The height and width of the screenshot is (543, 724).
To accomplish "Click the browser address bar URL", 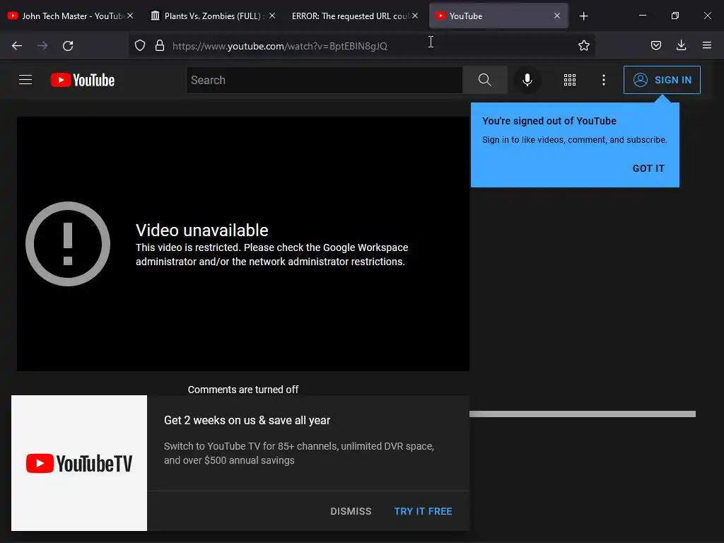I will pos(280,46).
